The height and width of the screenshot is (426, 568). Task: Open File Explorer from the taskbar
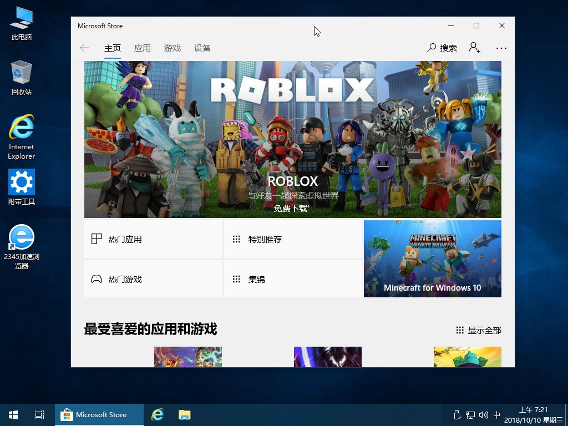tap(184, 415)
